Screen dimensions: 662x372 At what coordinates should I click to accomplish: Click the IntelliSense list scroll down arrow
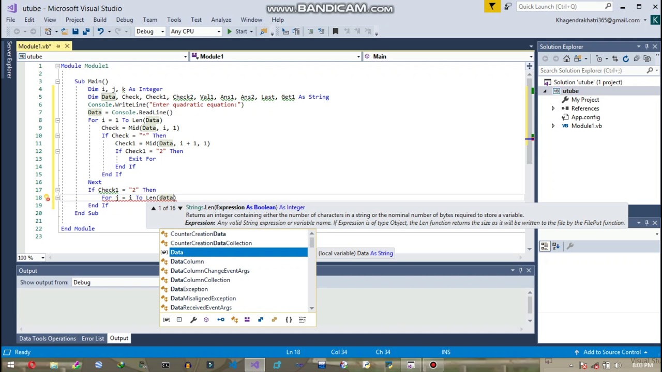311,308
